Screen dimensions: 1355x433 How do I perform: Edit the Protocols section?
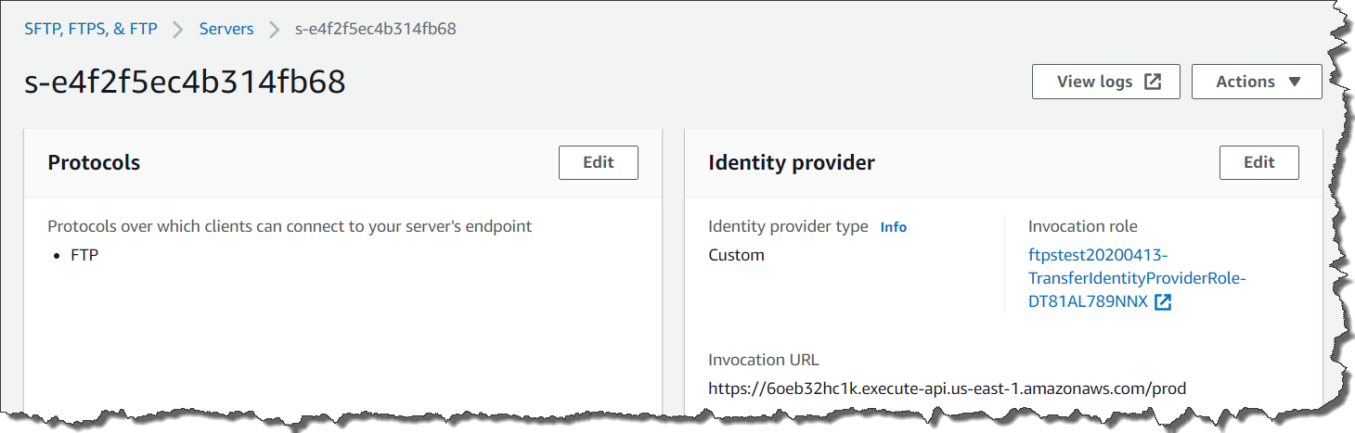[x=598, y=162]
